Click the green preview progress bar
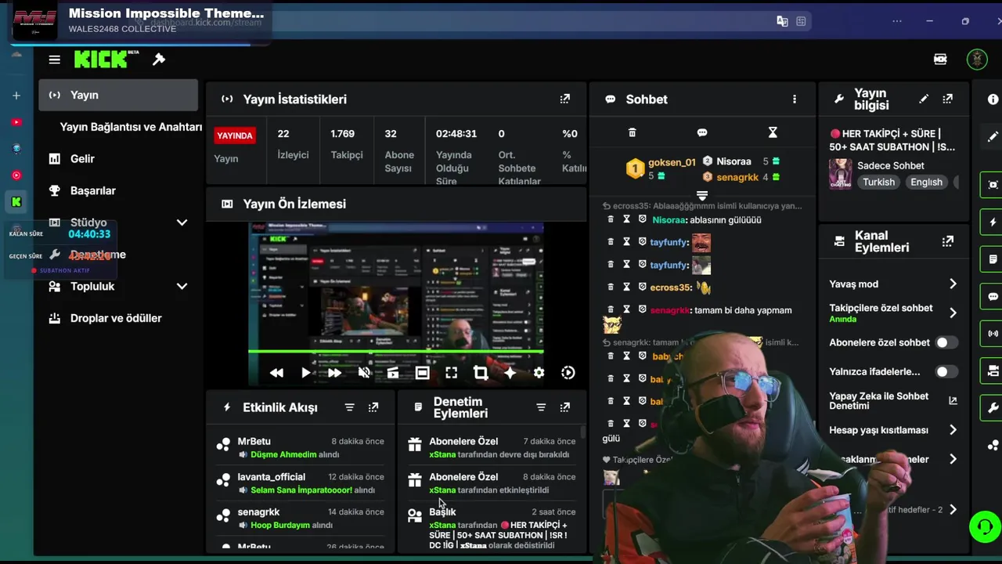Image resolution: width=1002 pixels, height=564 pixels. click(395, 352)
